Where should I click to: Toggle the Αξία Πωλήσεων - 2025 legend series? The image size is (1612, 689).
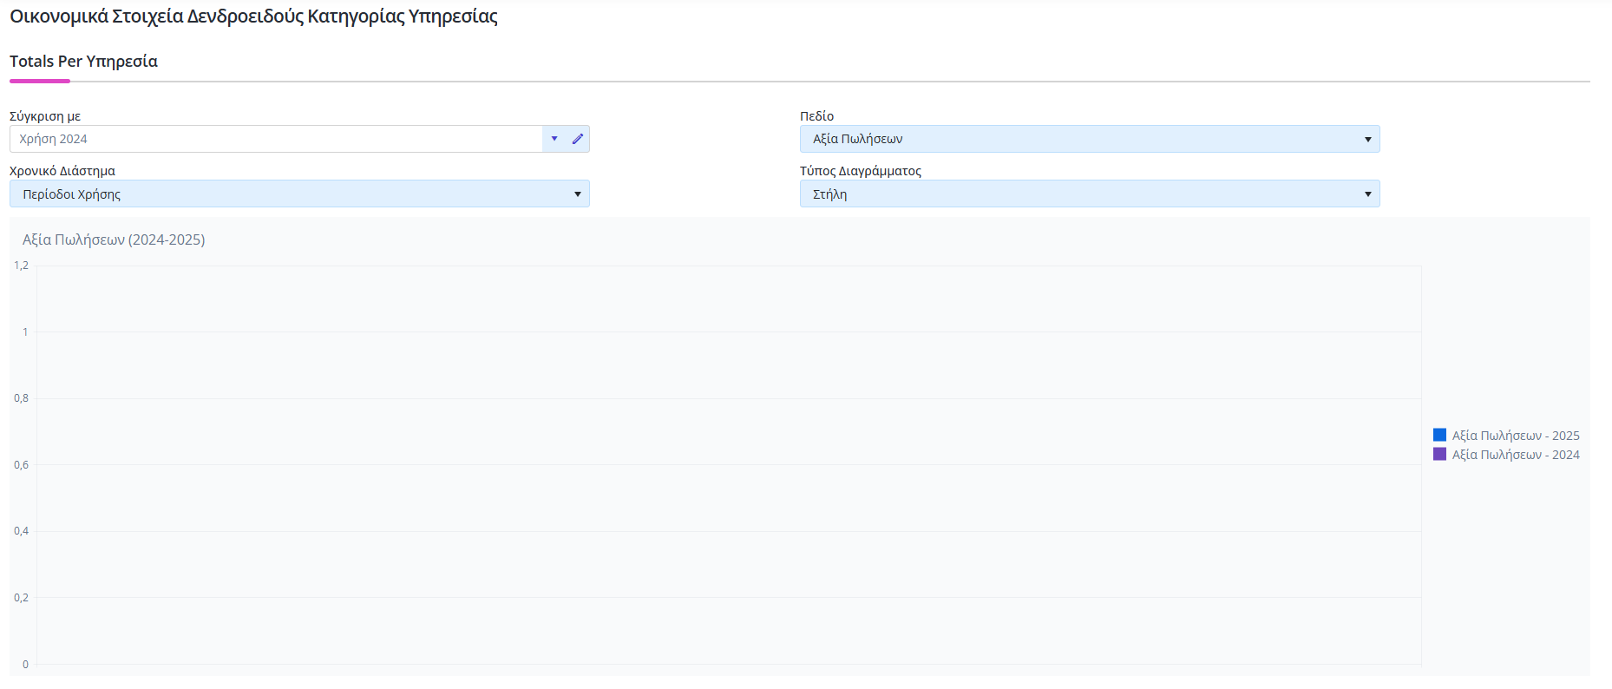coord(1506,436)
